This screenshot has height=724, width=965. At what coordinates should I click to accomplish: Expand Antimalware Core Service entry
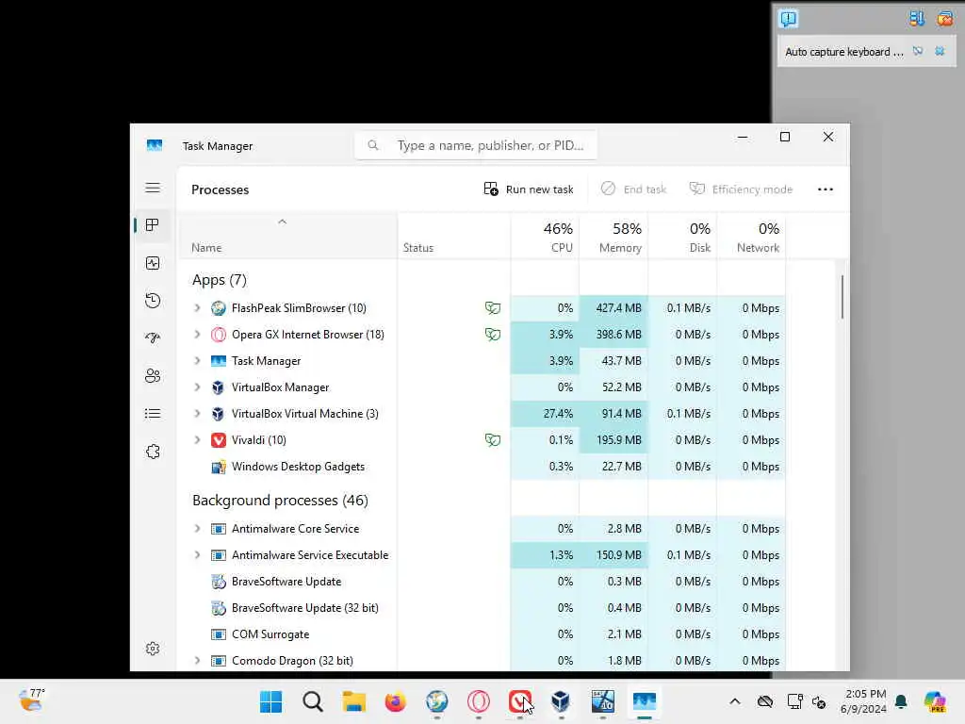pyautogui.click(x=197, y=528)
